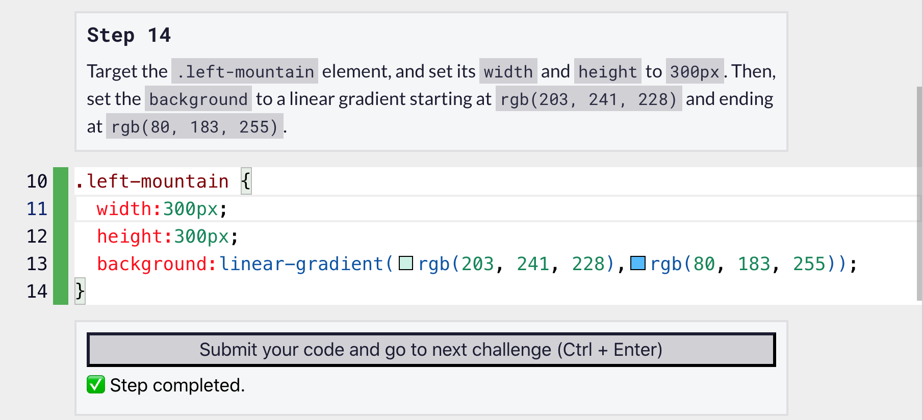Click the background token in the instructions
Screen dimensions: 923x420
(x=198, y=99)
